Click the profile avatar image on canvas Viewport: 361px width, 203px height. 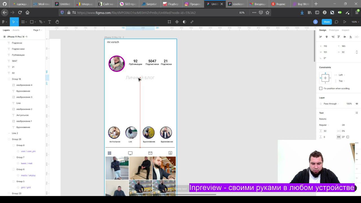click(x=116, y=63)
